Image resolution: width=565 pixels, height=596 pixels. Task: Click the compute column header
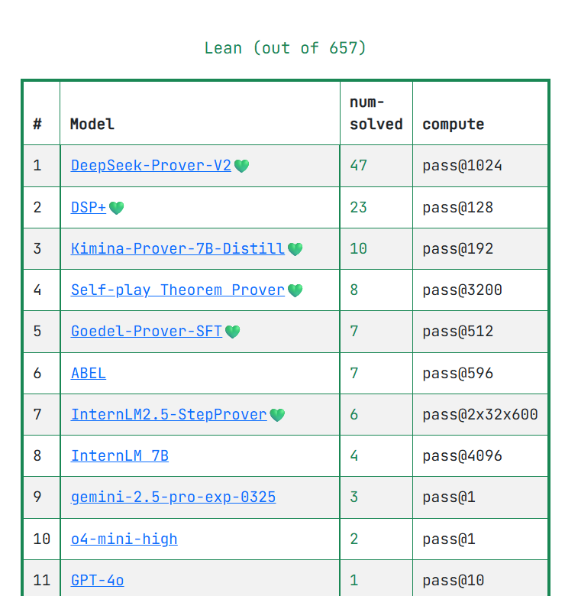454,125
